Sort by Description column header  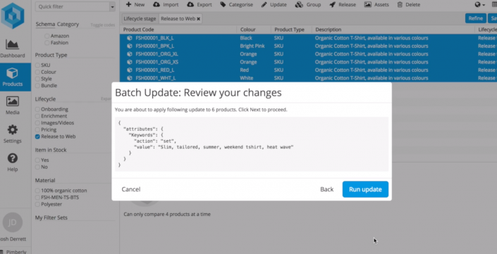click(x=328, y=30)
